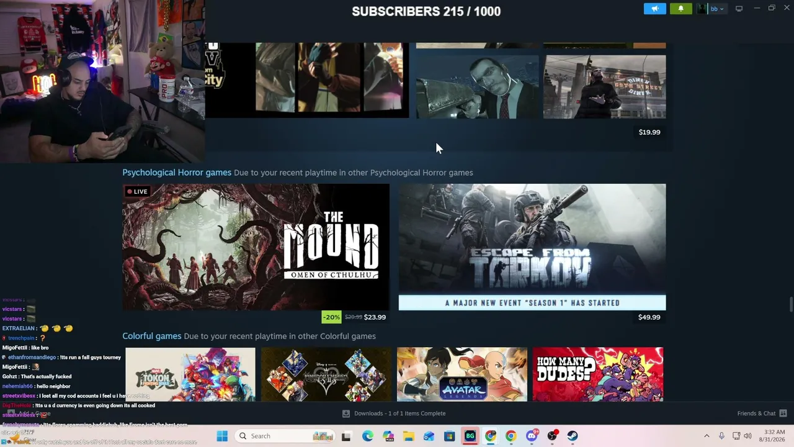
Task: Click the store page vertical scrollbar
Action: click(x=790, y=305)
